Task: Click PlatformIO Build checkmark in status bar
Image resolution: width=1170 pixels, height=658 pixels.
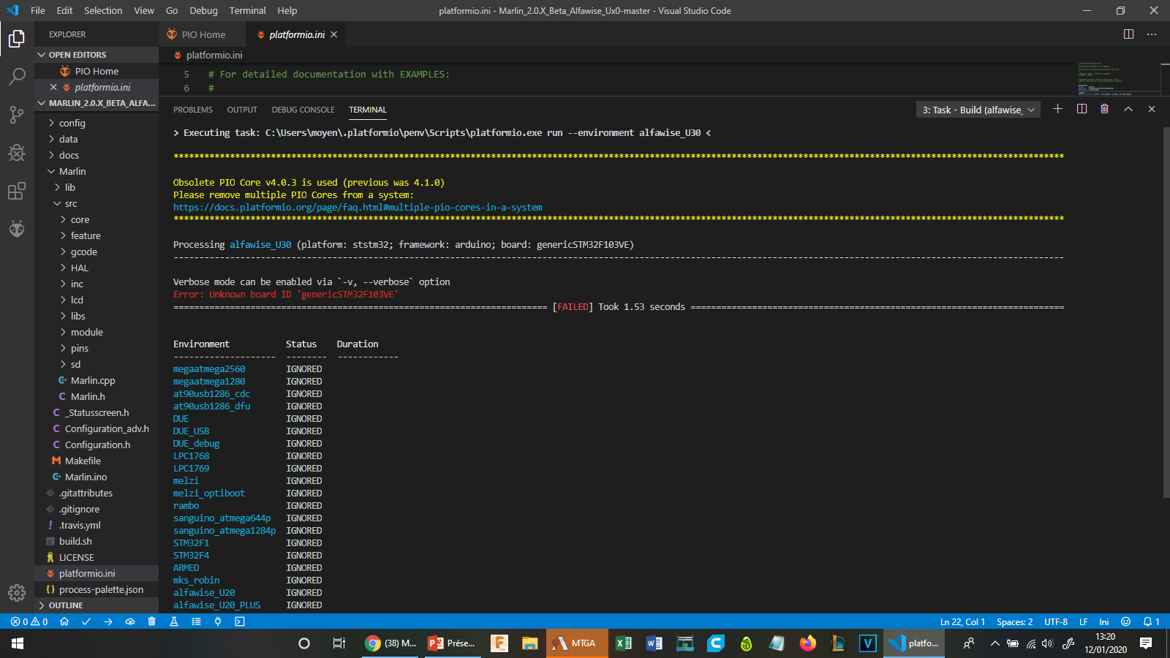Action: click(x=86, y=621)
